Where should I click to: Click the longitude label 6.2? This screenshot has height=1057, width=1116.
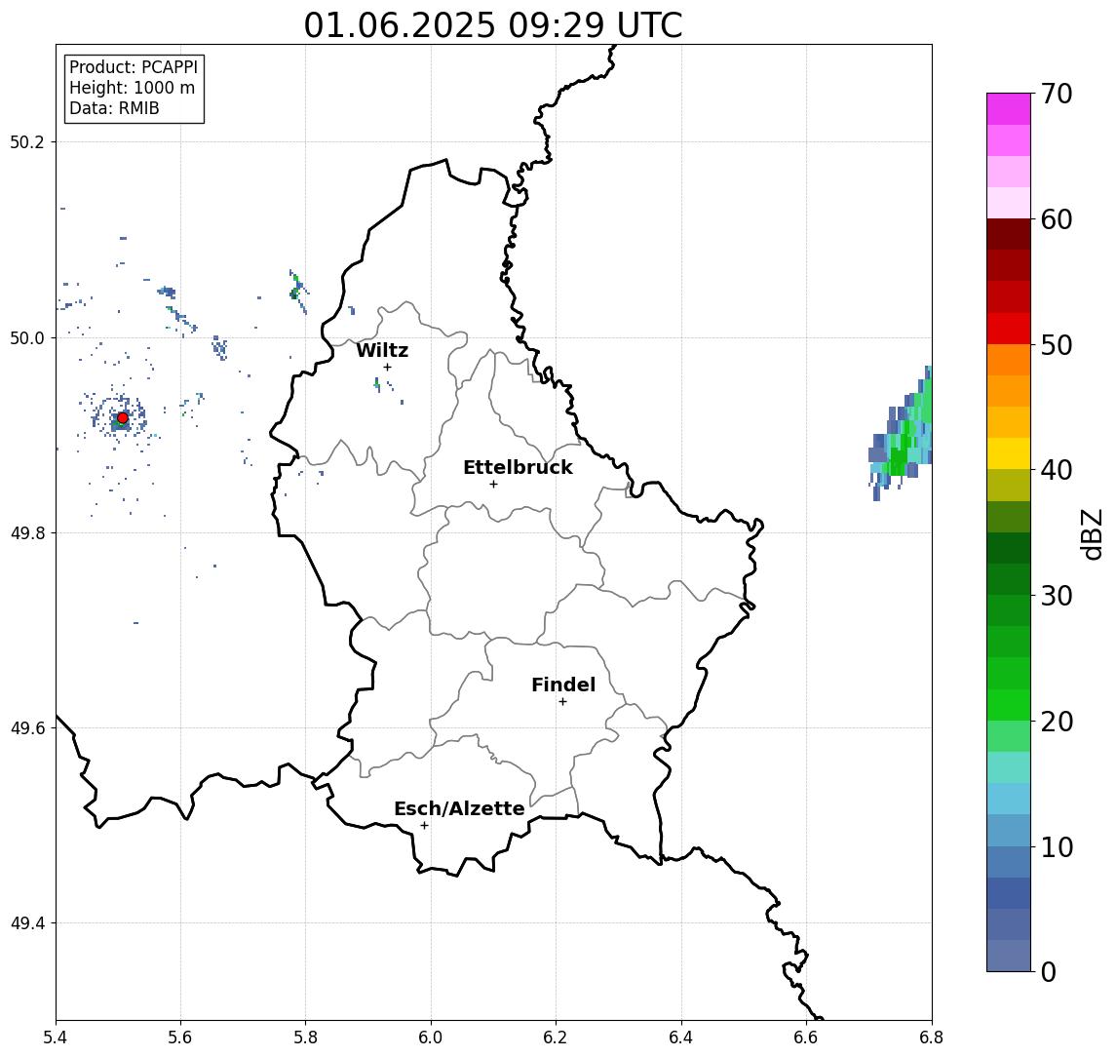[x=556, y=1037]
